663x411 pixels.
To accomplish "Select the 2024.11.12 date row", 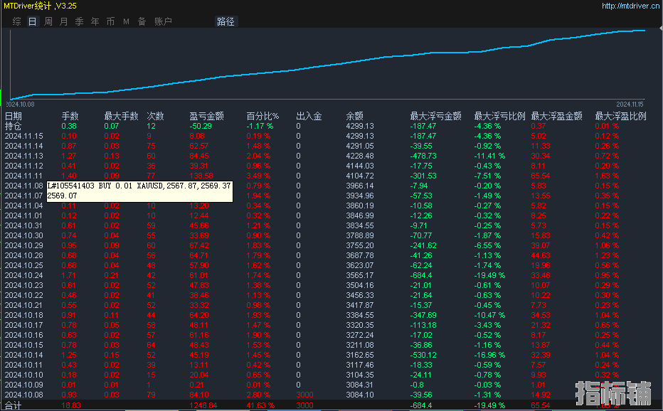I will click(x=23, y=166).
